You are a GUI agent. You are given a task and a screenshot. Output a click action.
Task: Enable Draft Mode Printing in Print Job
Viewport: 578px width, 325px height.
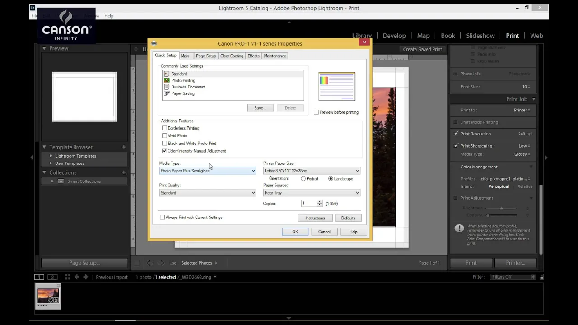coord(456,122)
